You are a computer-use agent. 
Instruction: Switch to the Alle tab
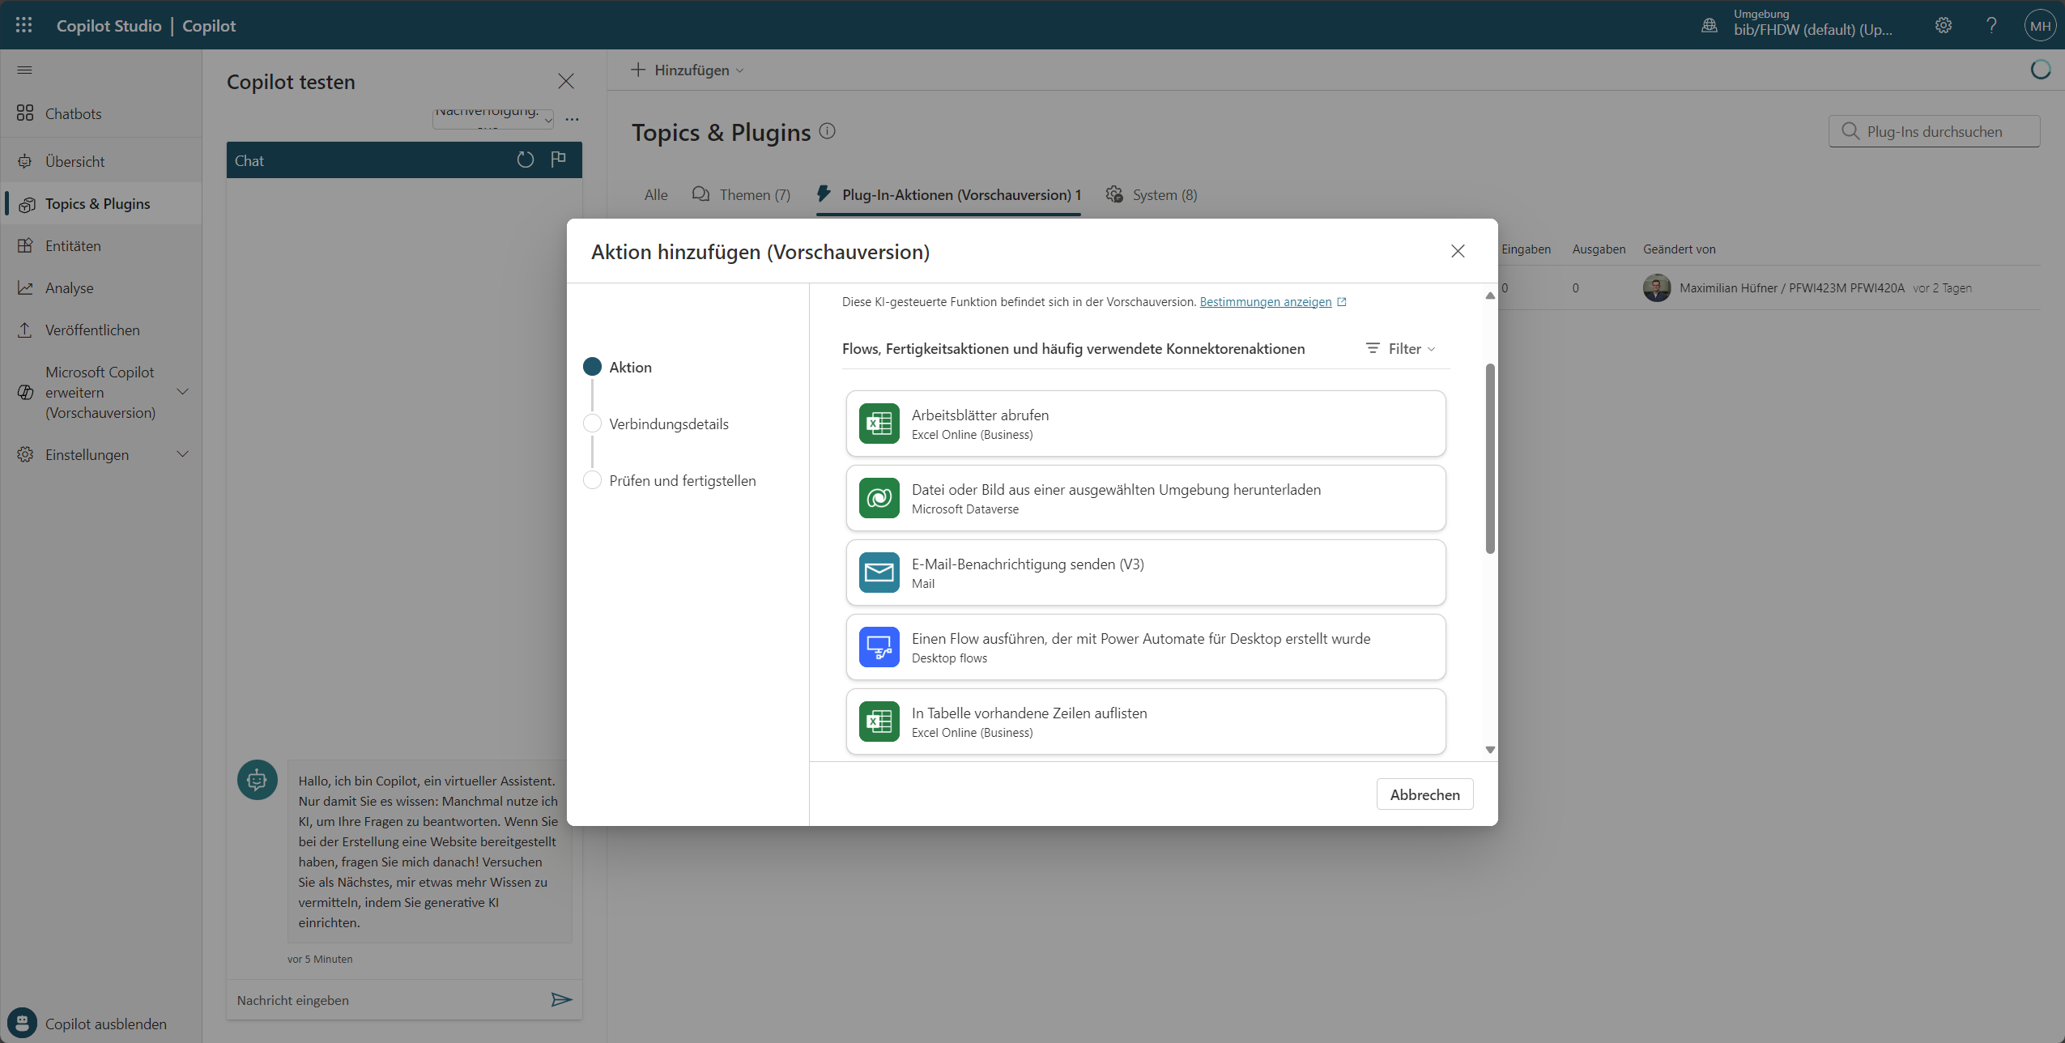tap(656, 194)
